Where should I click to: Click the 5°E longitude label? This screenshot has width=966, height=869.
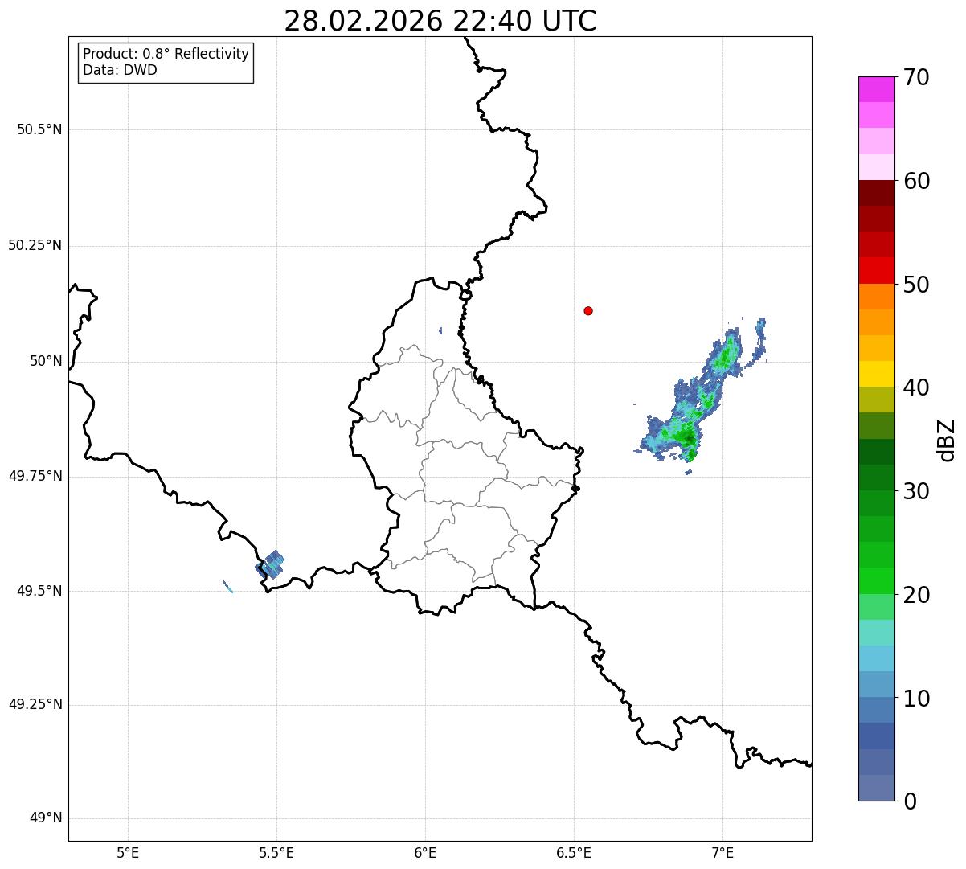pyautogui.click(x=128, y=852)
